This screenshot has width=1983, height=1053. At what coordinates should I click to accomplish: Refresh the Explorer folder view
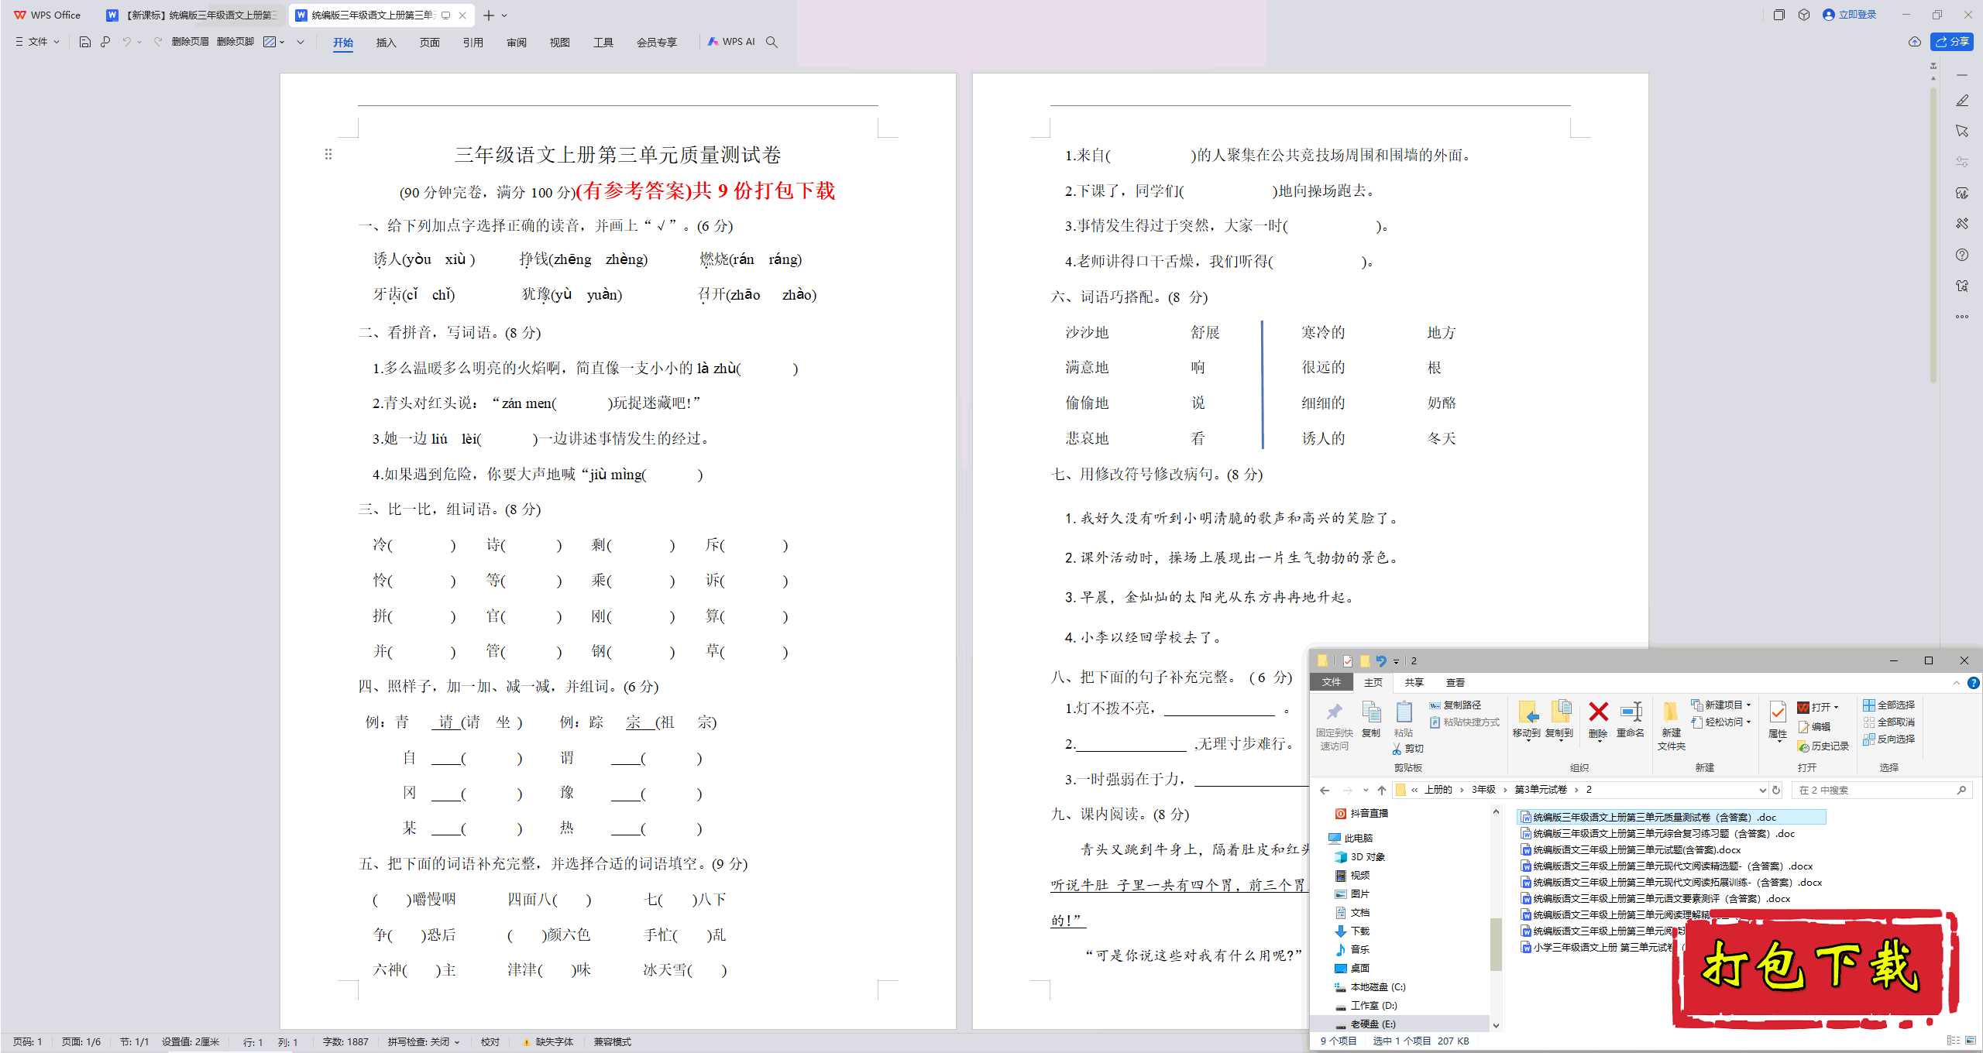pos(1776,791)
